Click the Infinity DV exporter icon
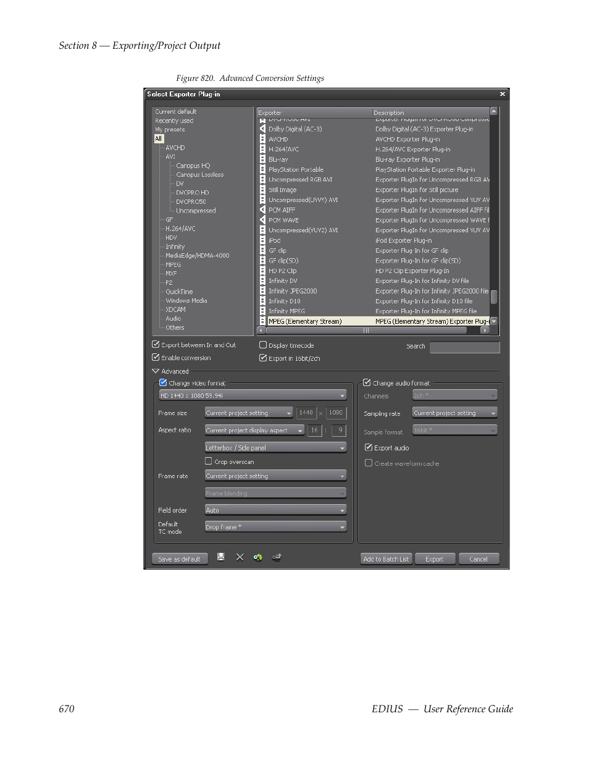Viewport: 589px width, 758px height. pyautogui.click(x=262, y=281)
